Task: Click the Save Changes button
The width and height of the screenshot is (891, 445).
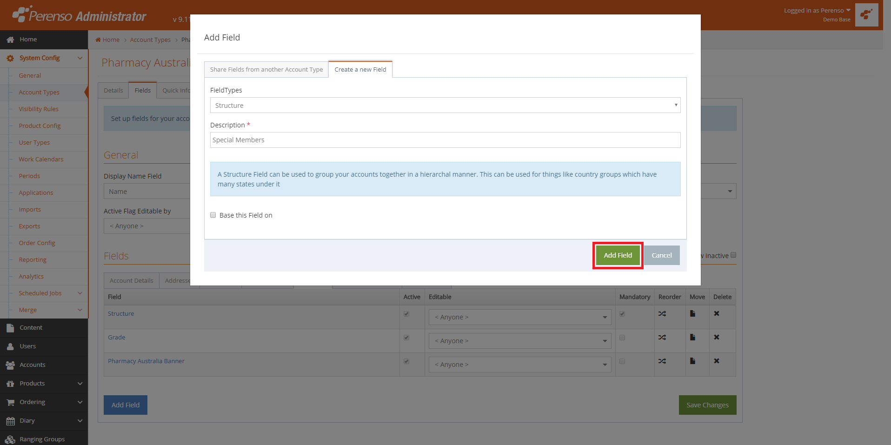Action: tap(708, 405)
